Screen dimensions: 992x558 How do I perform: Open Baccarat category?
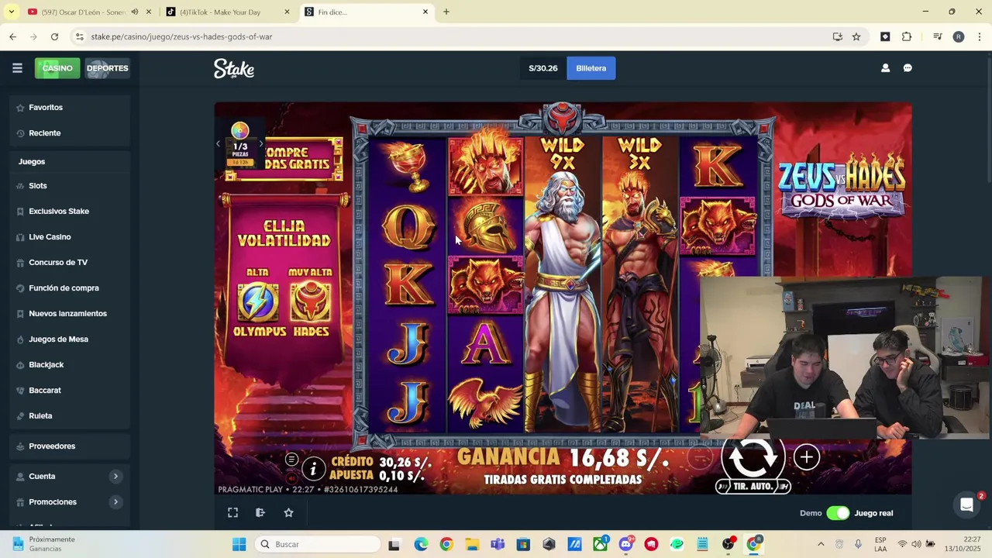pyautogui.click(x=70, y=391)
